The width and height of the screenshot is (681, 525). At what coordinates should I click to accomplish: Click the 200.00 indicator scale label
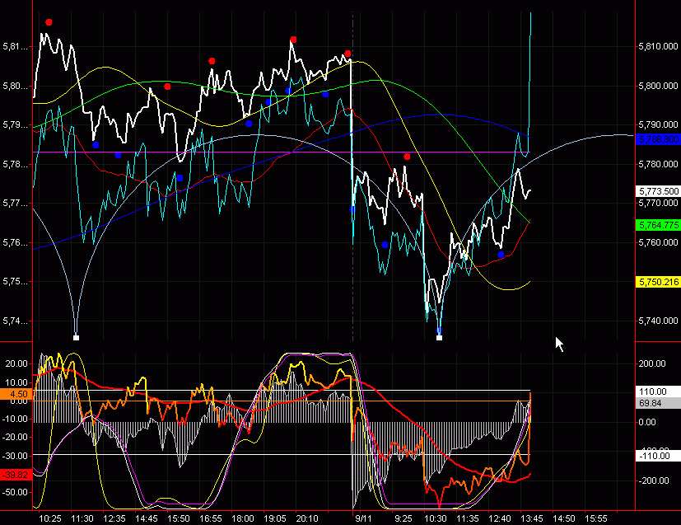click(652, 363)
